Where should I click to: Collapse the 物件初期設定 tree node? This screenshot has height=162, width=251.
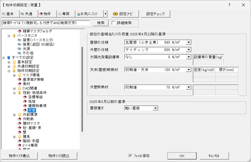point(9,71)
